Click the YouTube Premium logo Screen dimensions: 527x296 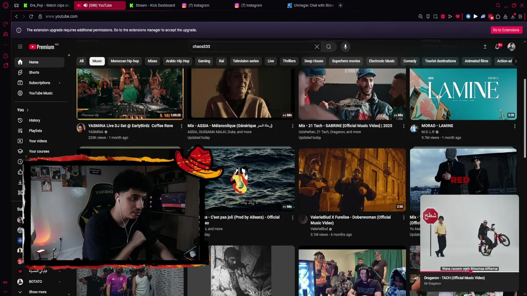[42, 47]
